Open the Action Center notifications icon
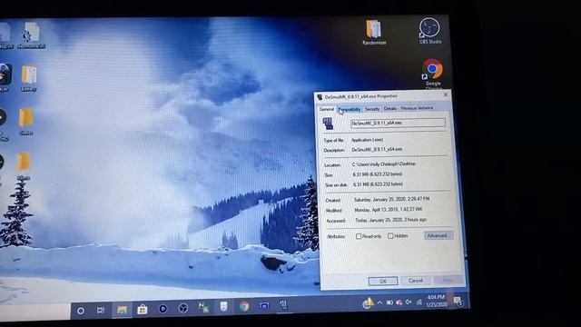581x327 pixels. (458, 302)
